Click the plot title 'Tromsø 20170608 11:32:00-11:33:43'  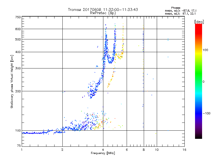click(x=103, y=10)
